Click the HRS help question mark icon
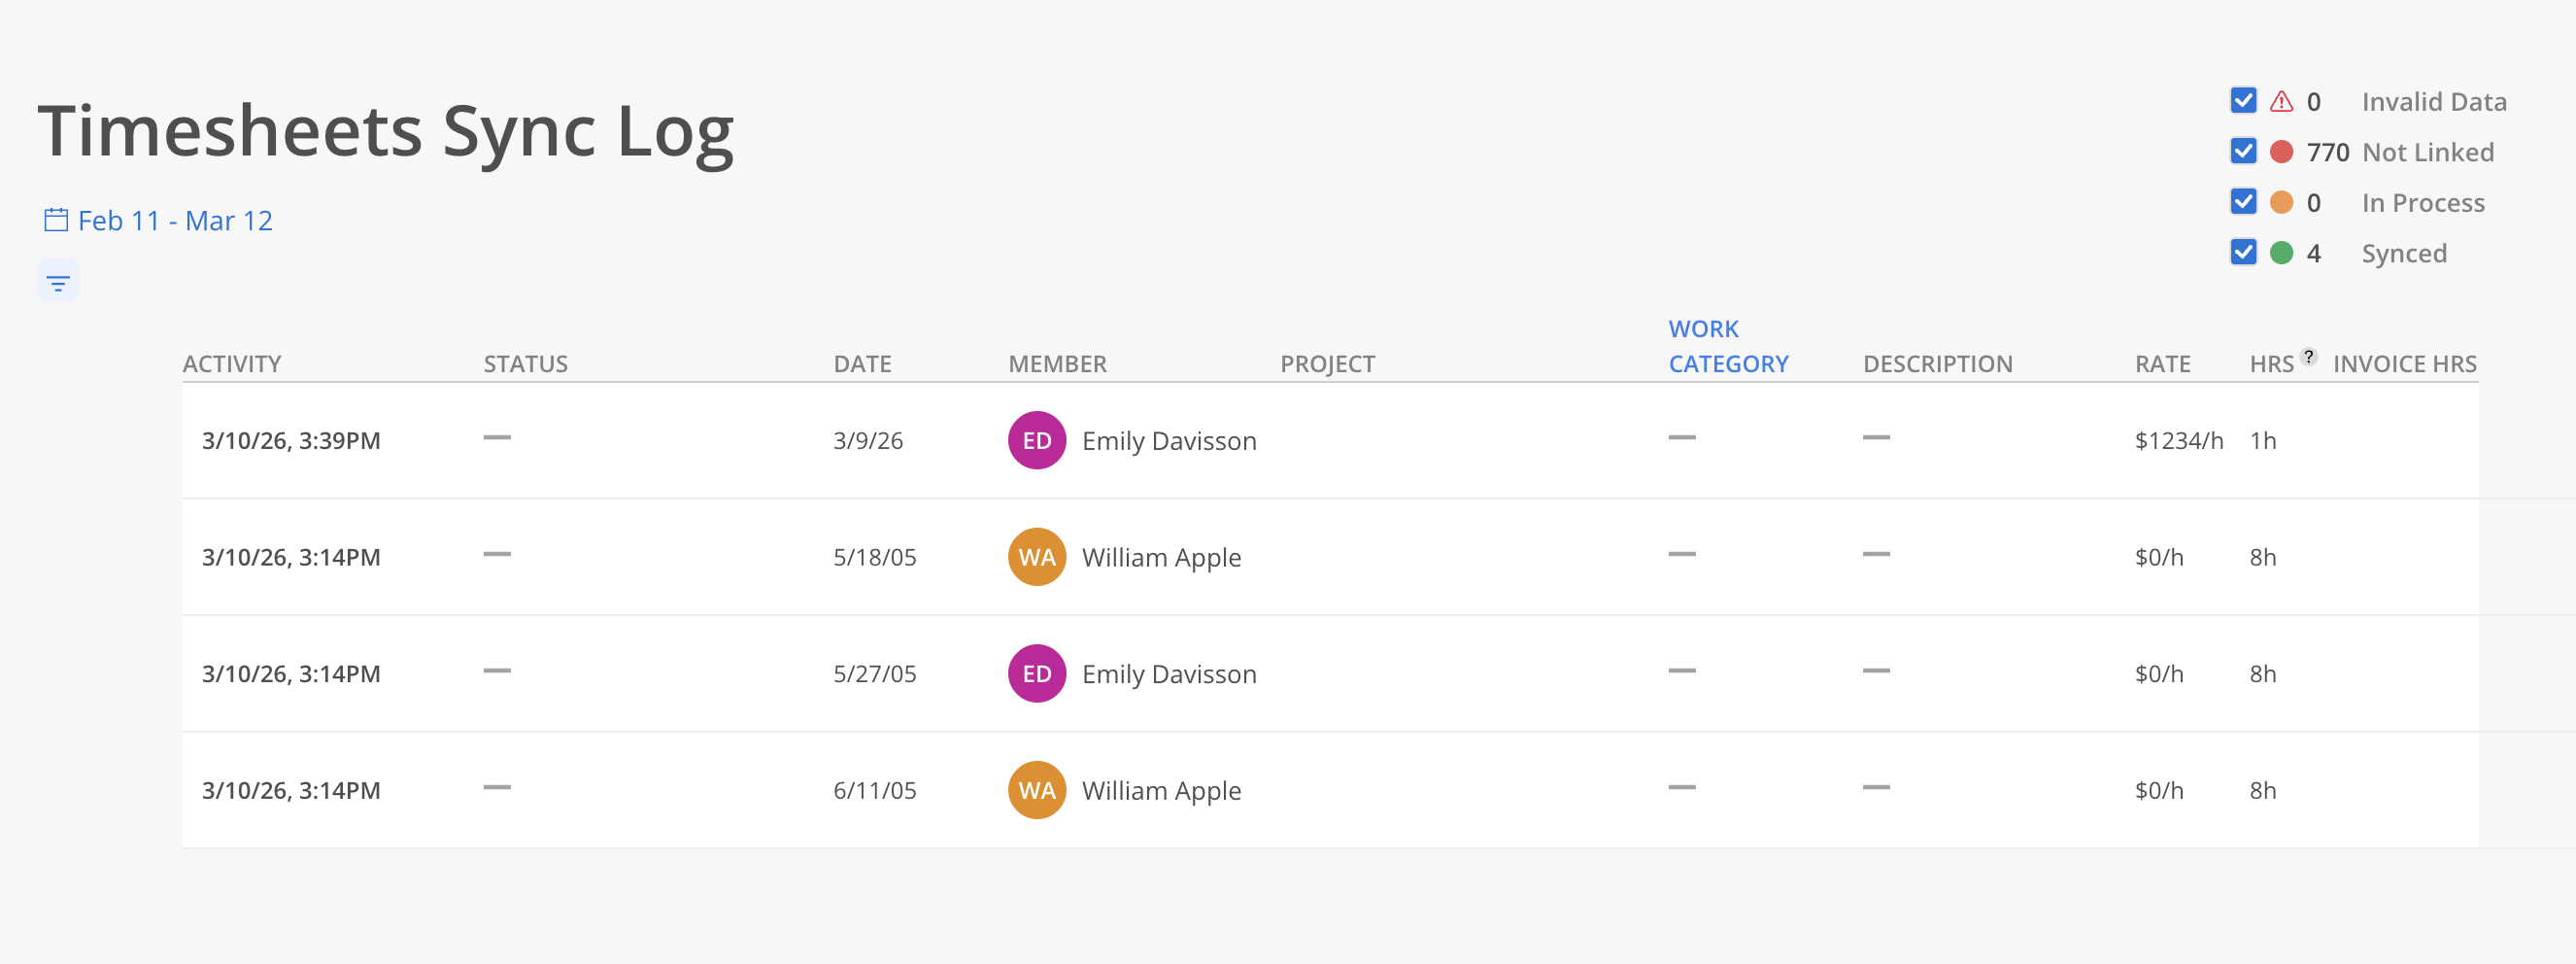Image resolution: width=2576 pixels, height=964 pixels. 2308,356
